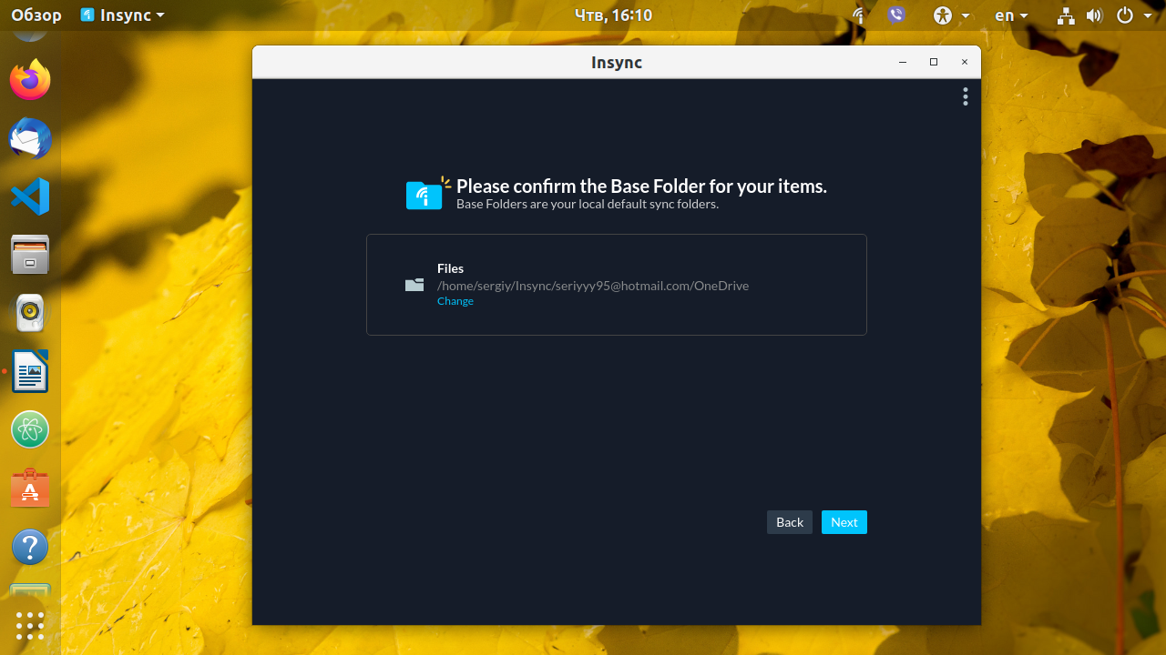Open Thunderbird mail from the dock

[30, 139]
